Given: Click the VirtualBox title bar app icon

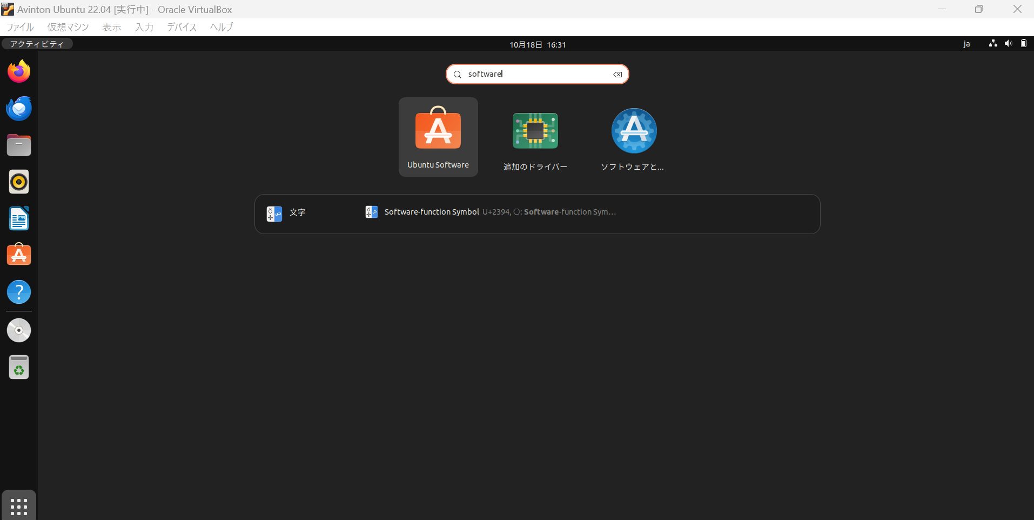Looking at the screenshot, I should pos(8,9).
